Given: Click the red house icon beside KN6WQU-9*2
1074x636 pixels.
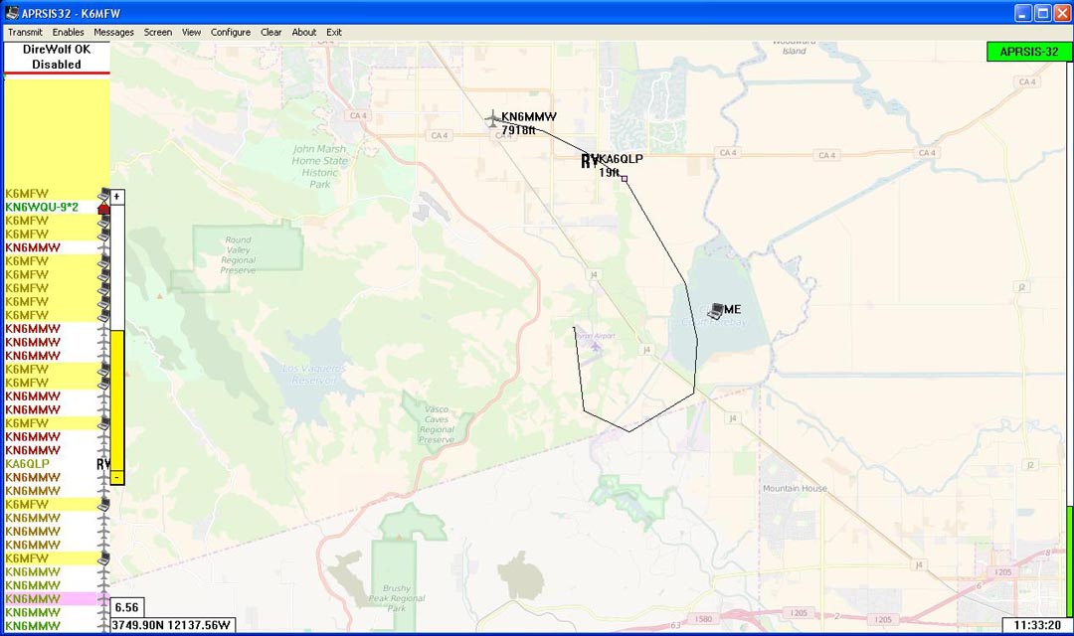Looking at the screenshot, I should [103, 208].
